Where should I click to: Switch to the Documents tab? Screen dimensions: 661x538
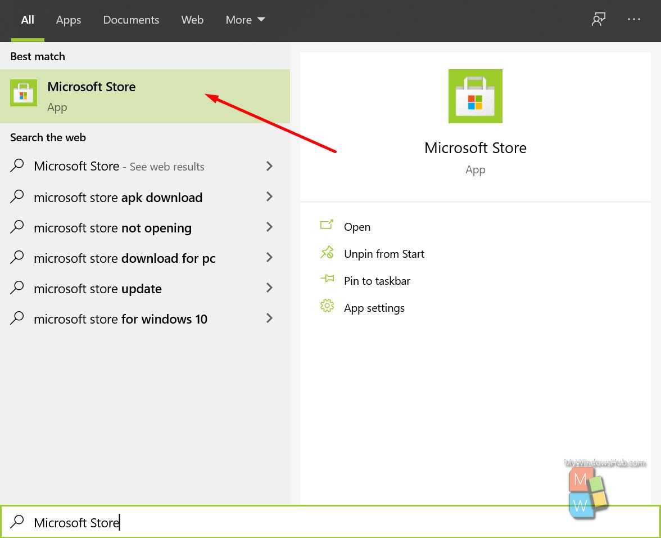[131, 20]
